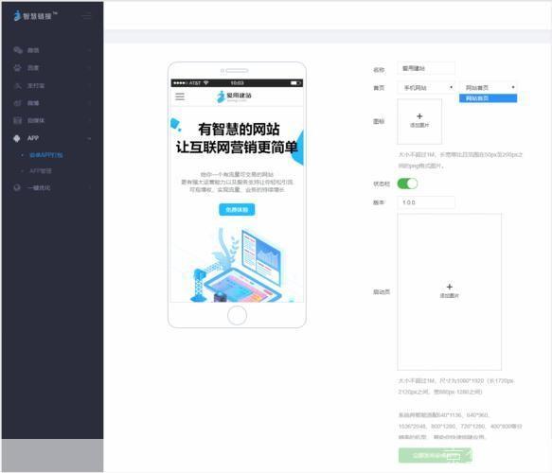Collapse the APP sidebar section chevron
552x473 pixels.
coord(89,138)
